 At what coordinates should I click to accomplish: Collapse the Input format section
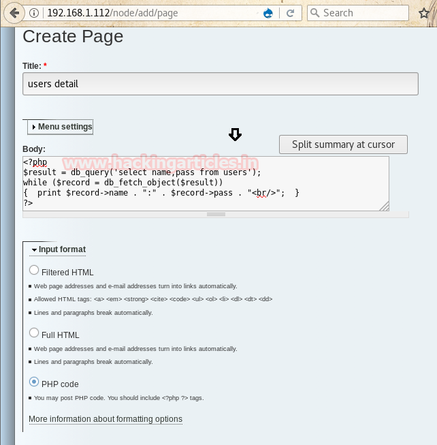coord(61,249)
